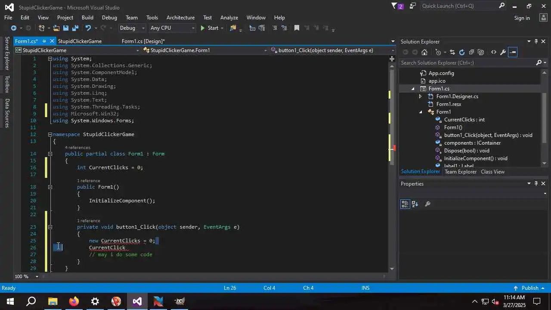Open the StupidClickerGame.Form1 type dropdown
This screenshot has height=310, width=551.
click(205, 50)
